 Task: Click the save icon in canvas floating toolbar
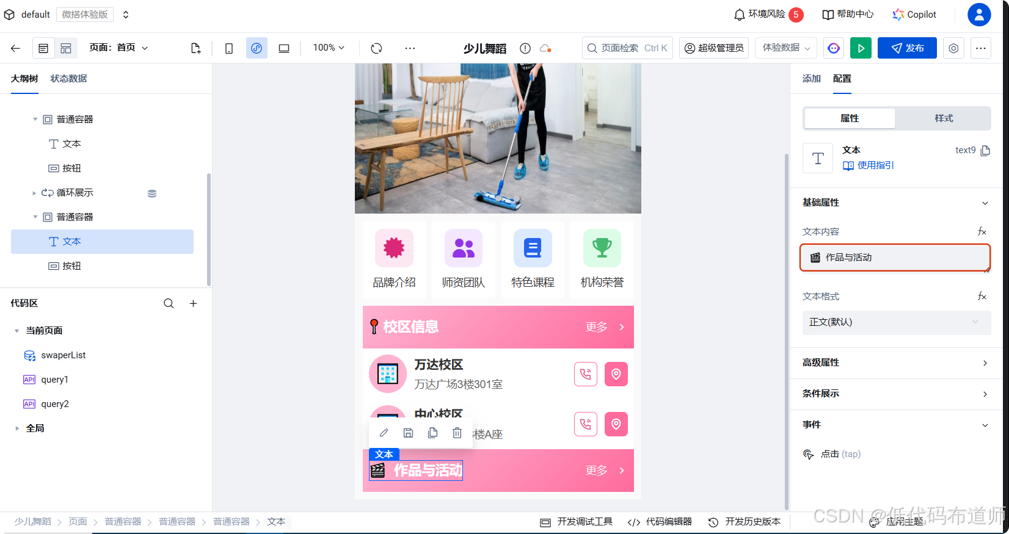pos(409,433)
